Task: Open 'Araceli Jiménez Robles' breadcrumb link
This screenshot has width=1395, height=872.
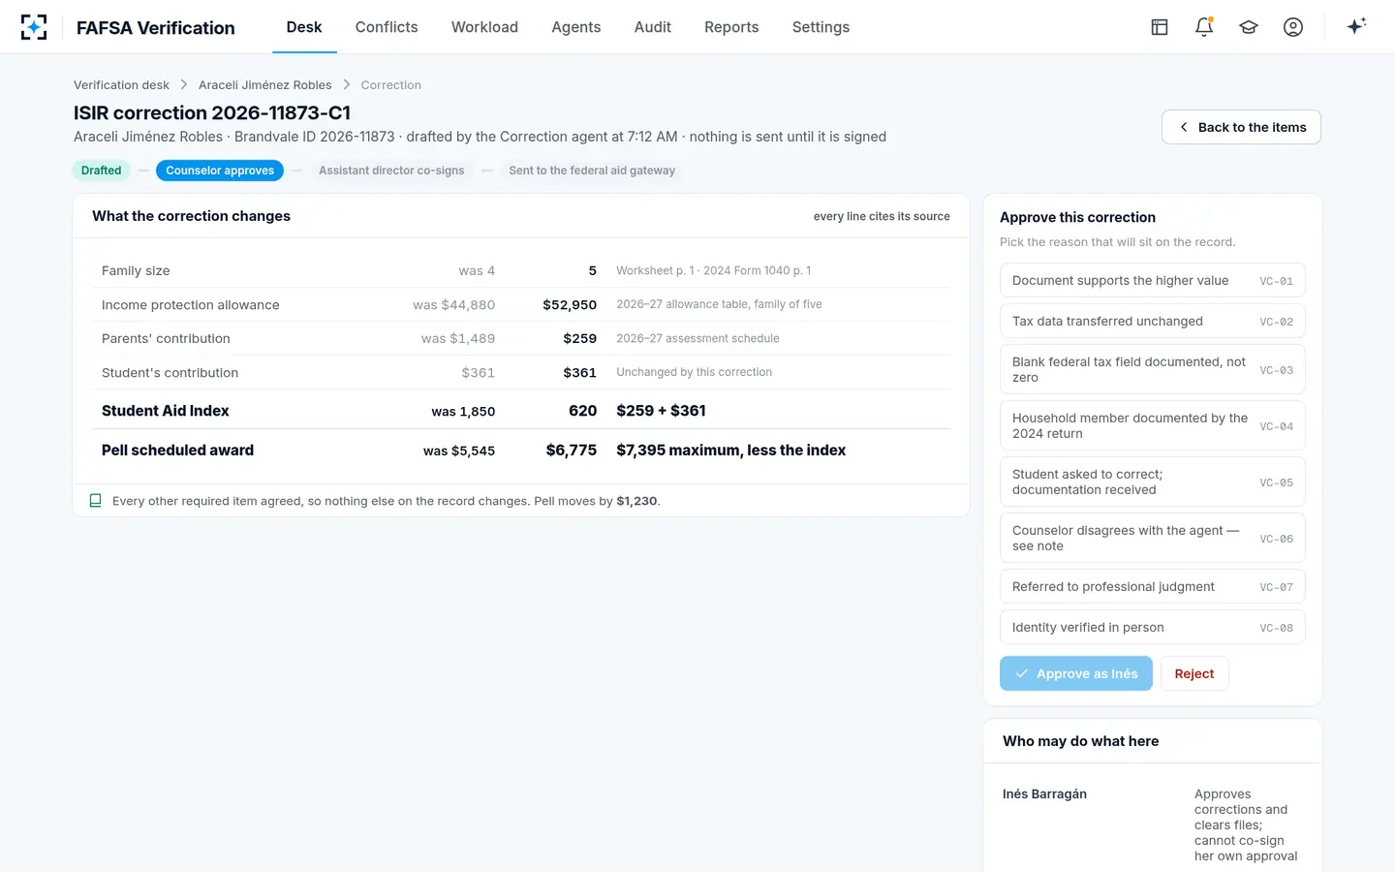Action: point(265,85)
